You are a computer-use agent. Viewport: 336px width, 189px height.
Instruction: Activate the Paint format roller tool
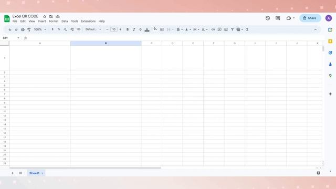pos(29,29)
